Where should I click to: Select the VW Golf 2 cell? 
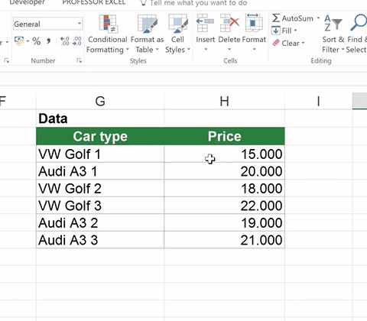click(x=100, y=188)
